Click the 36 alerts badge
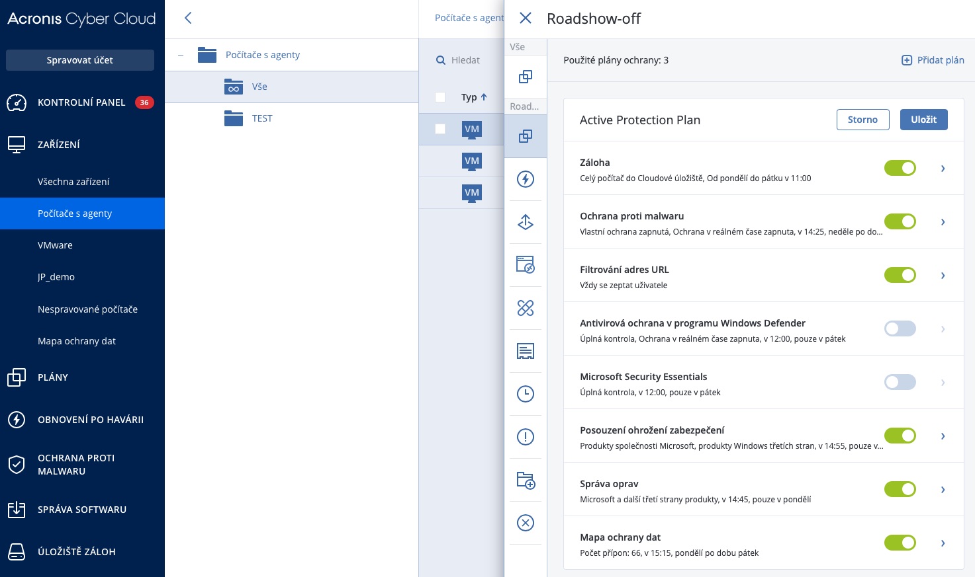This screenshot has height=577, width=975. coord(144,102)
